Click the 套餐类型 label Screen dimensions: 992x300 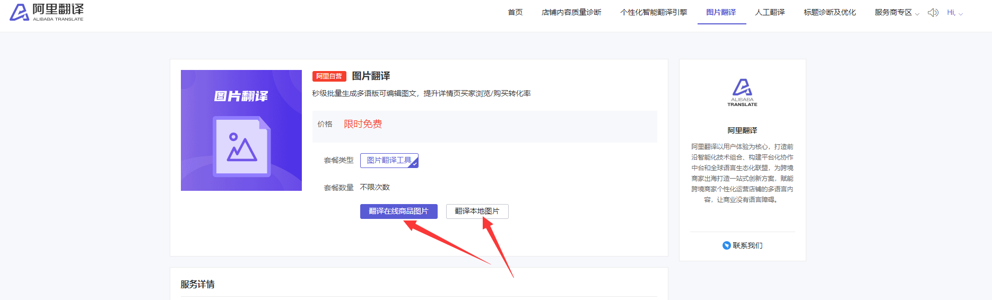[x=338, y=160]
